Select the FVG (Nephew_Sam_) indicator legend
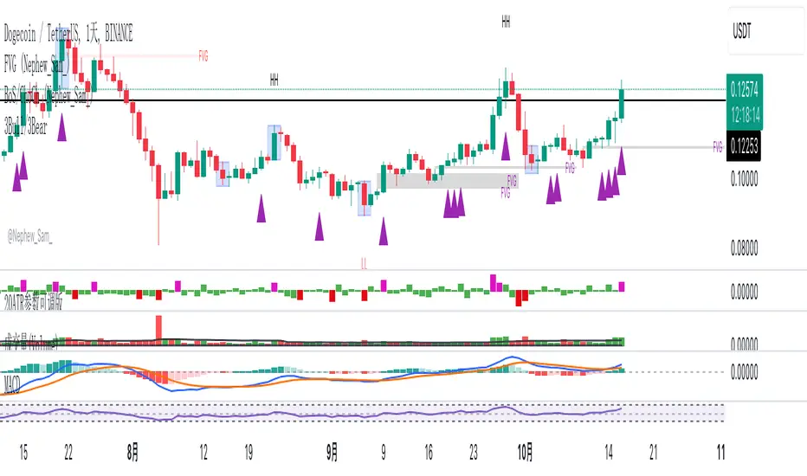 36,66
